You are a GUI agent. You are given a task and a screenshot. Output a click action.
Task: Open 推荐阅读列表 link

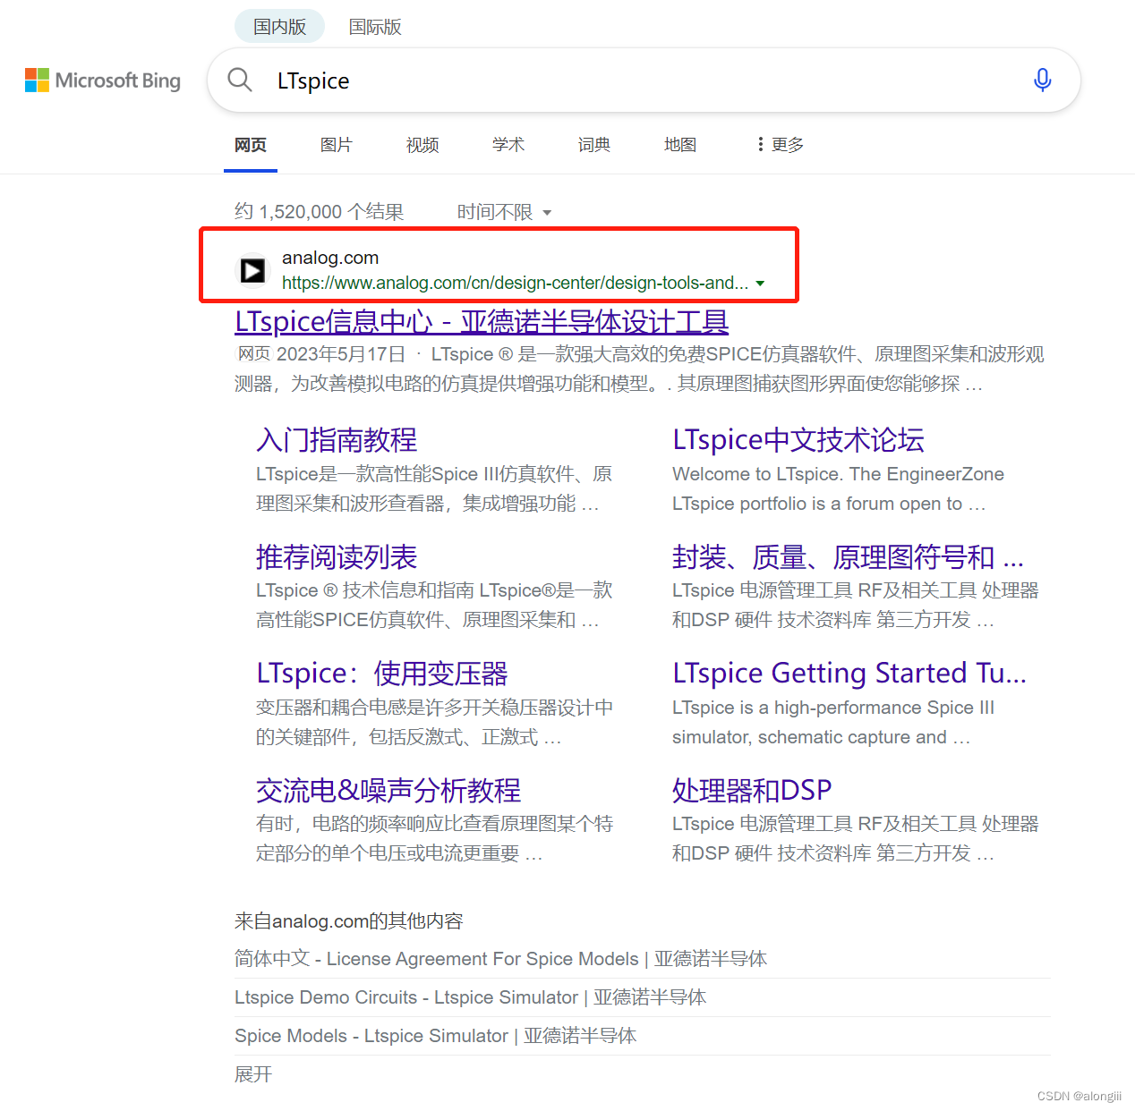(337, 557)
